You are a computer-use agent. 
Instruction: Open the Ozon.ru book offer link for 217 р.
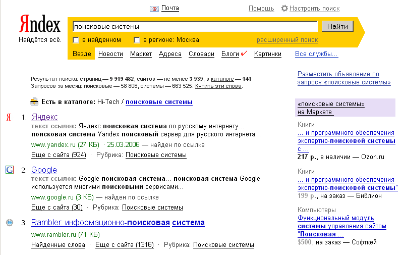click(346, 141)
